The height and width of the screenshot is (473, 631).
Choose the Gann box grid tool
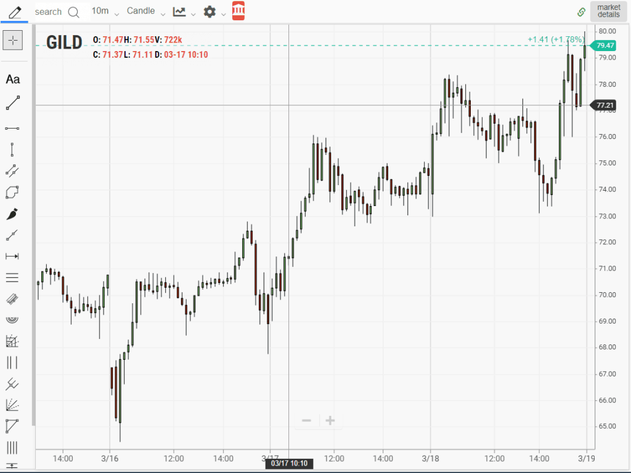[x=12, y=341]
